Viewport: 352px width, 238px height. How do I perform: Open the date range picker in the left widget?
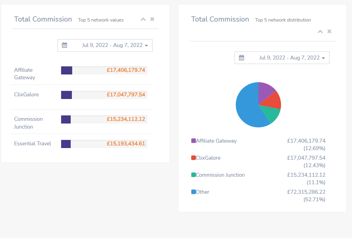click(x=105, y=45)
